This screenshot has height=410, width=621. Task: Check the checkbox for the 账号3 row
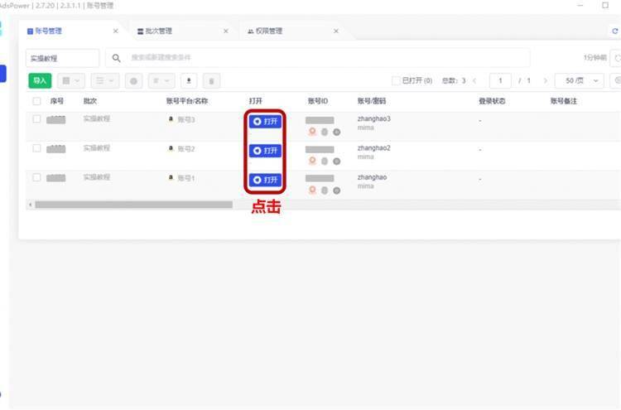[x=36, y=119]
